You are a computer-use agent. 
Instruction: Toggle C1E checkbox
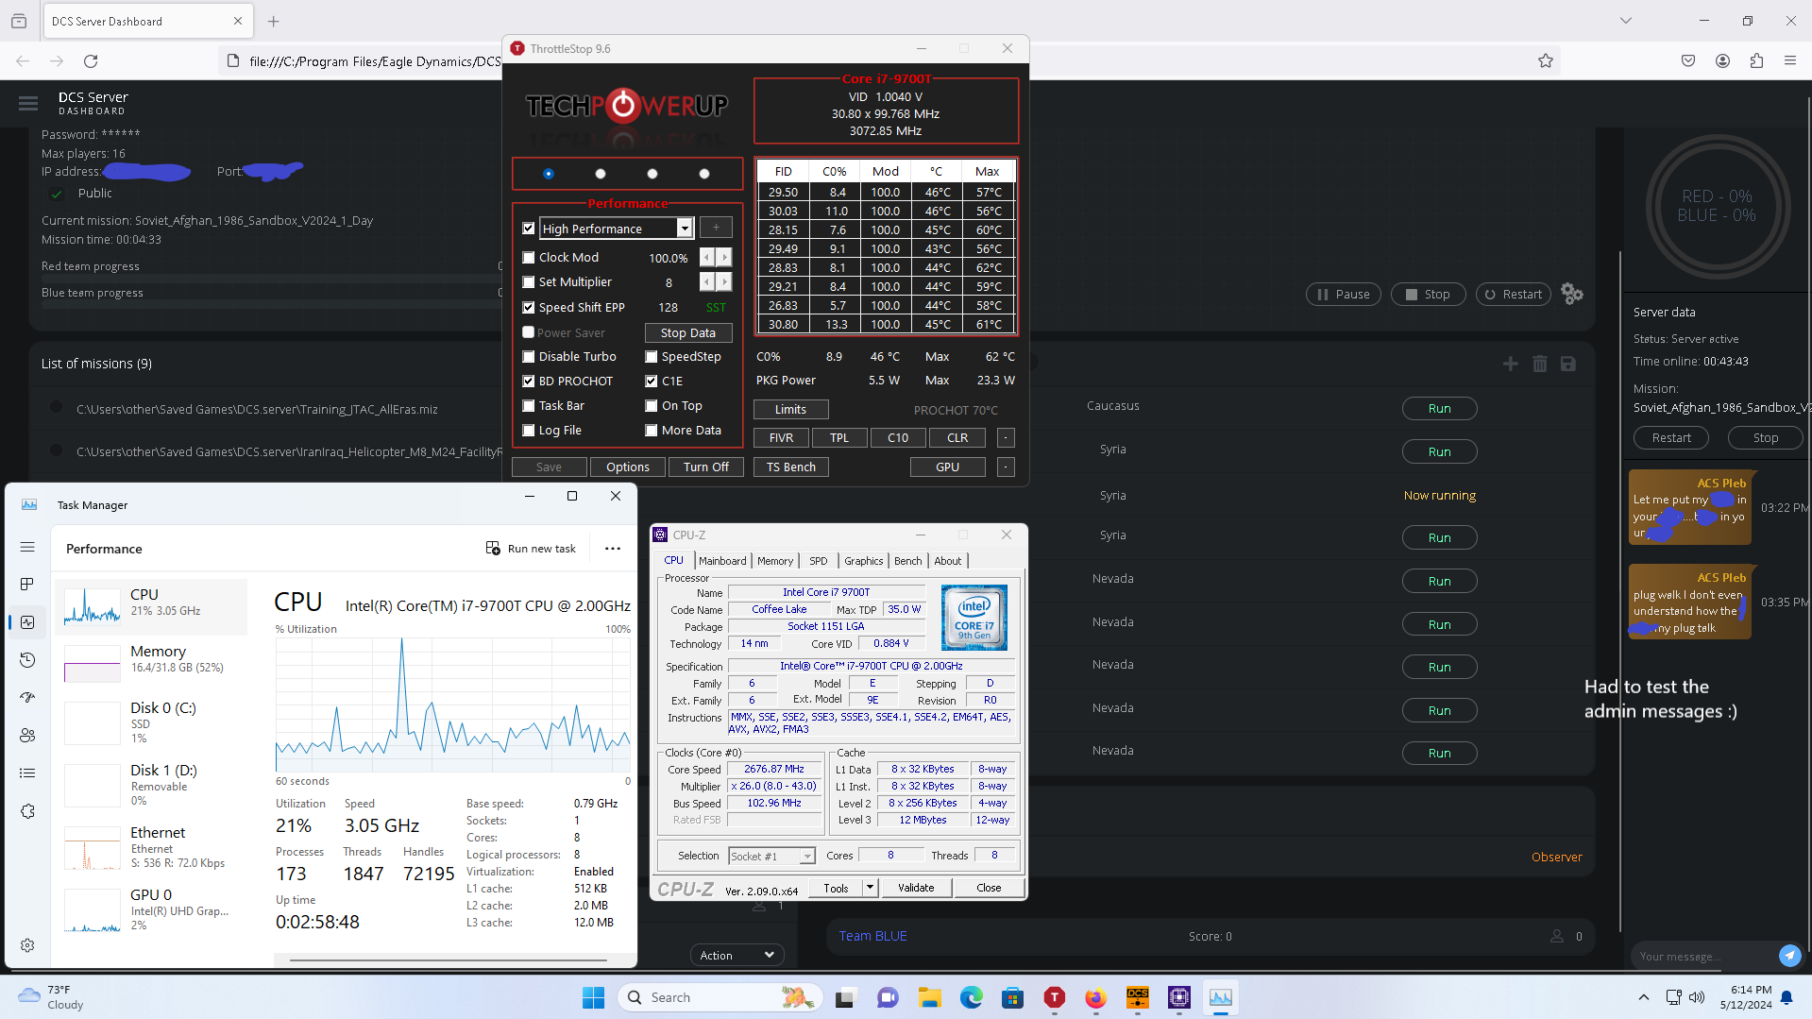coord(652,381)
